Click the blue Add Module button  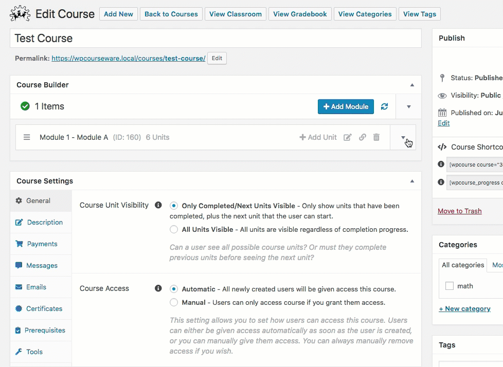(346, 106)
